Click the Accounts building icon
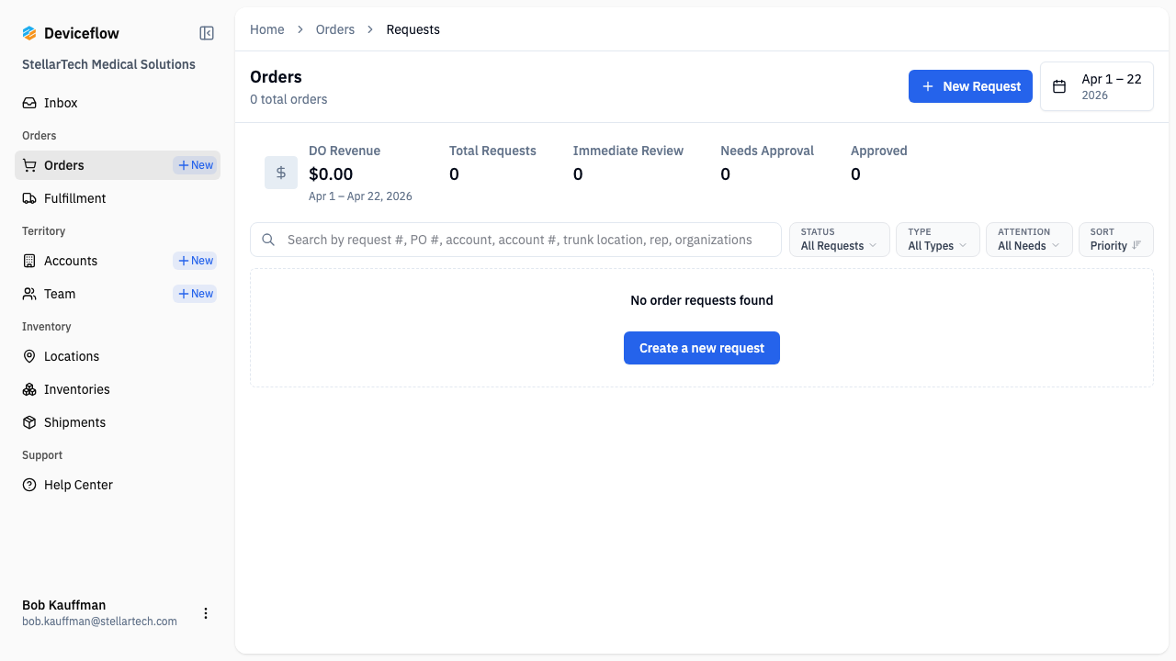The image size is (1176, 661). [29, 261]
